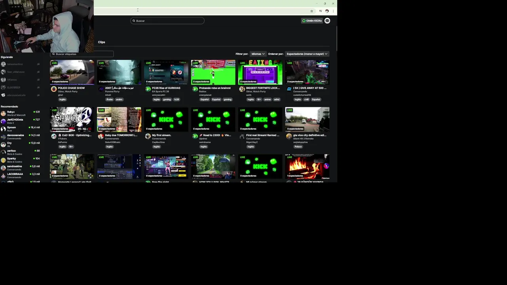Select the fc26 tag chip

(x=177, y=99)
